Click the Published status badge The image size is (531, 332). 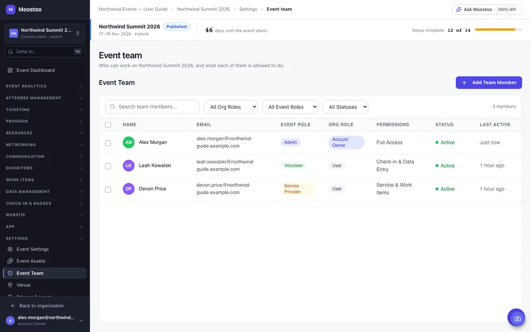[x=177, y=27]
